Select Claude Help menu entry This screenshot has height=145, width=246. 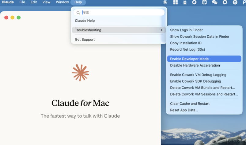pos(85,21)
